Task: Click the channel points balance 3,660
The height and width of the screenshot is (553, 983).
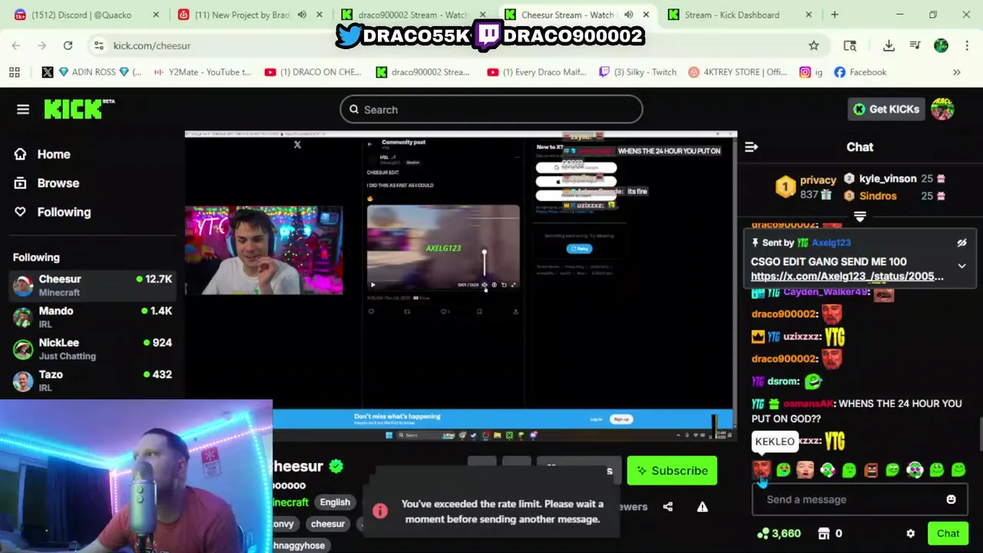Action: [779, 533]
